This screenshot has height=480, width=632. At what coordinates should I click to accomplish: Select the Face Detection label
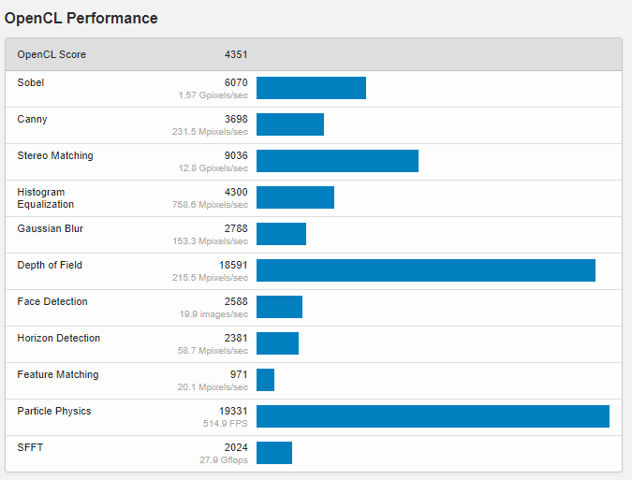point(52,301)
